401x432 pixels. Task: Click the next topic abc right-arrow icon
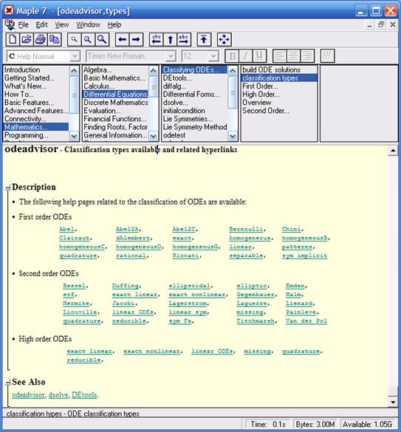184,39
